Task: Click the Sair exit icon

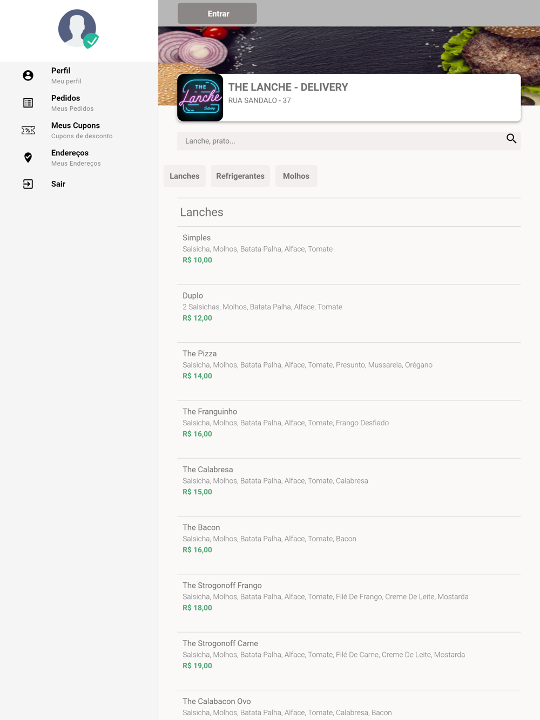Action: pos(28,184)
